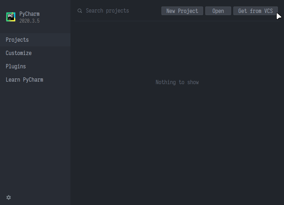284x205 pixels.
Task: Click the "Nothing to show" message
Action: pos(177,82)
